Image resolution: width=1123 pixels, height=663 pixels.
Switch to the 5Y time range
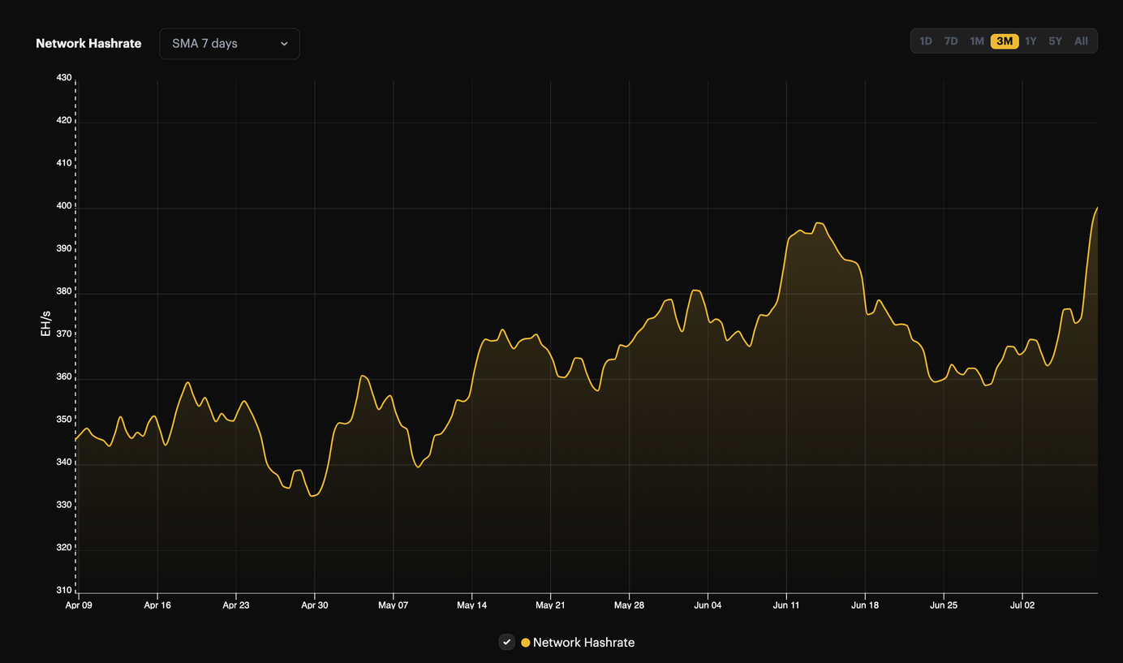point(1055,41)
